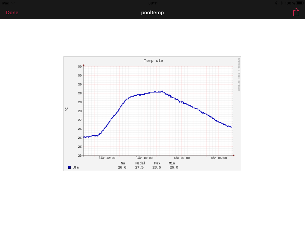Screen dimensions: 305x228
Task: Click the lör 12:00 axis label
Action: click(107, 158)
